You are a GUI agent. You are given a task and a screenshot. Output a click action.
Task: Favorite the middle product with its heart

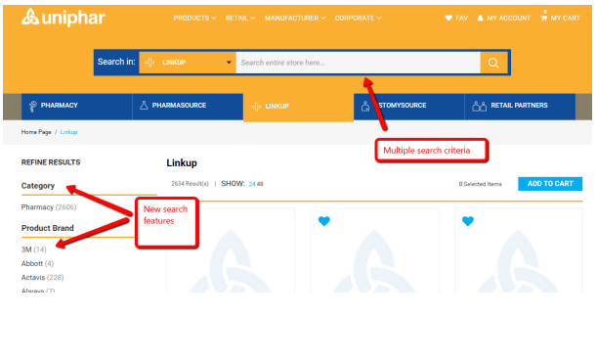[324, 221]
